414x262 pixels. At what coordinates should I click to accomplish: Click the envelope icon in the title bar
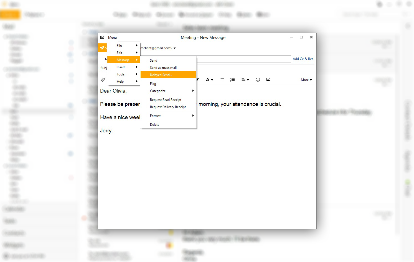(102, 37)
